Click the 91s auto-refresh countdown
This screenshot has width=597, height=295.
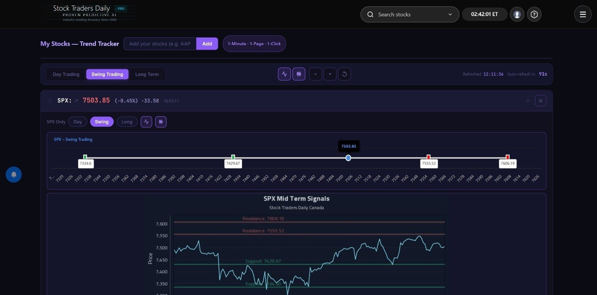[543, 74]
